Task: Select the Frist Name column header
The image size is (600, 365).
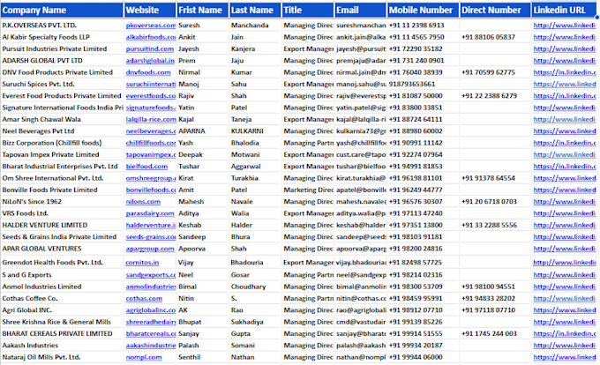Action: tap(203, 10)
